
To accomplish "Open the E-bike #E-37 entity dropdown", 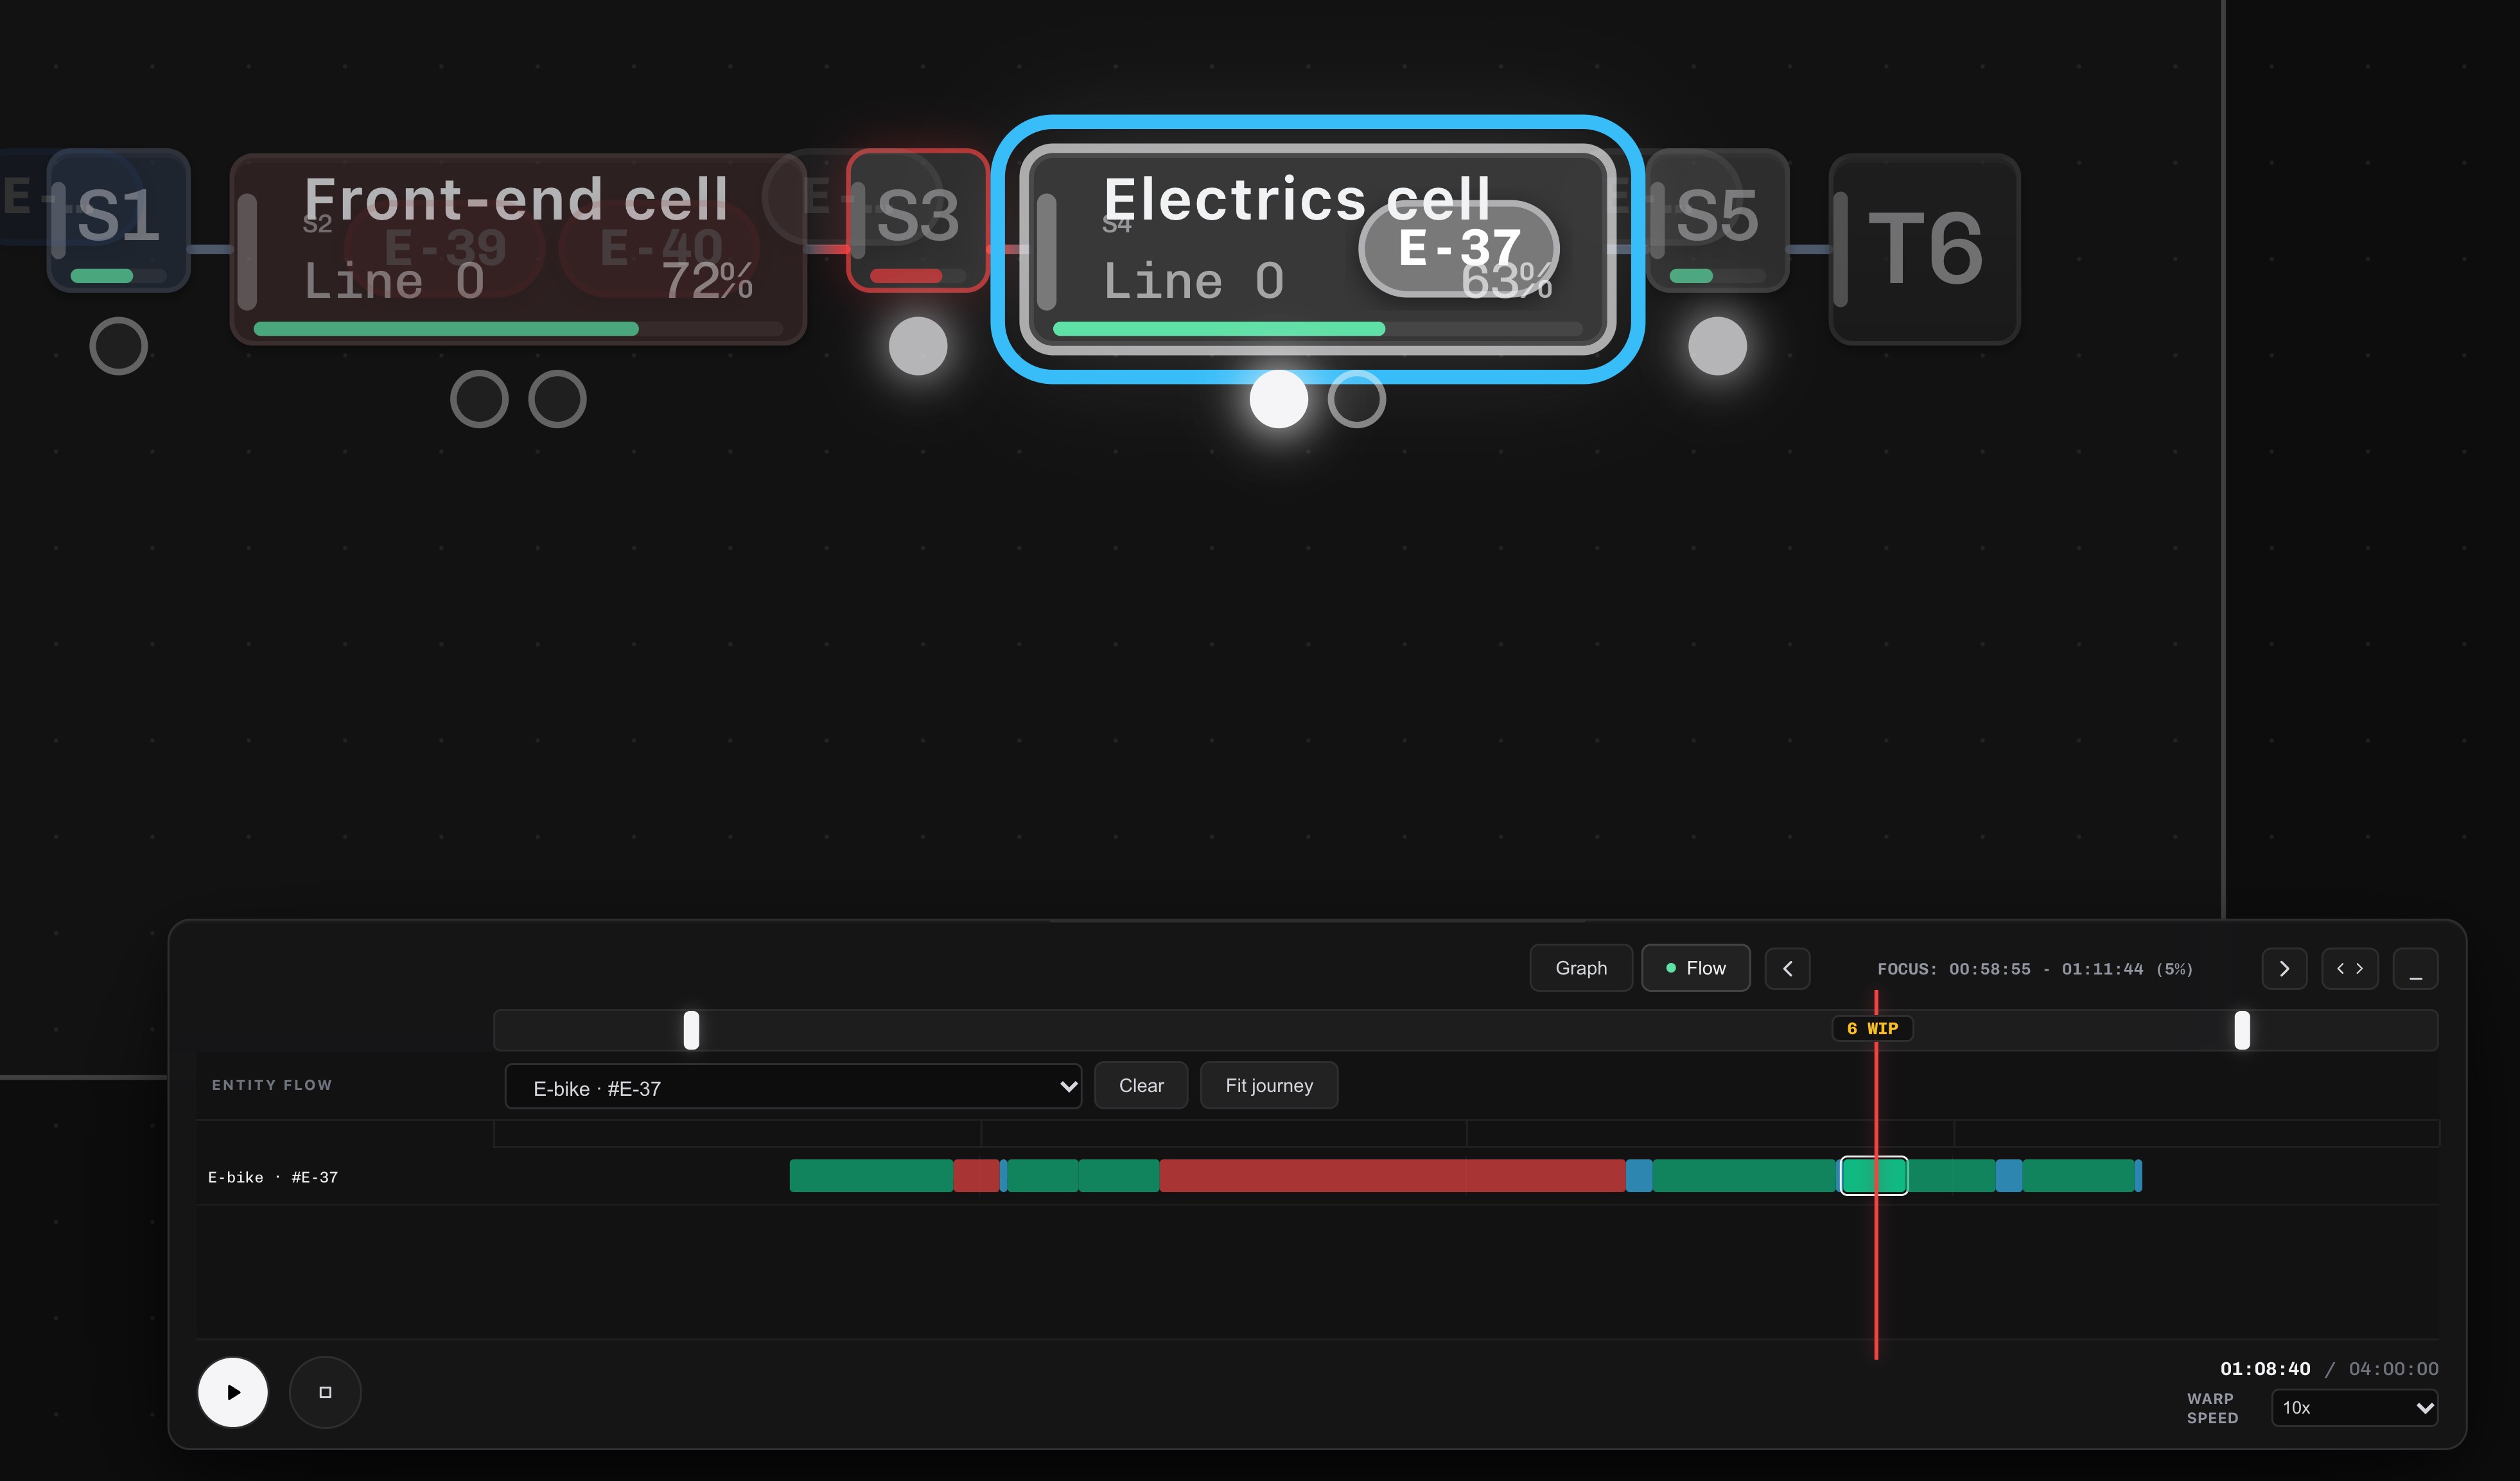I will pyautogui.click(x=793, y=1086).
